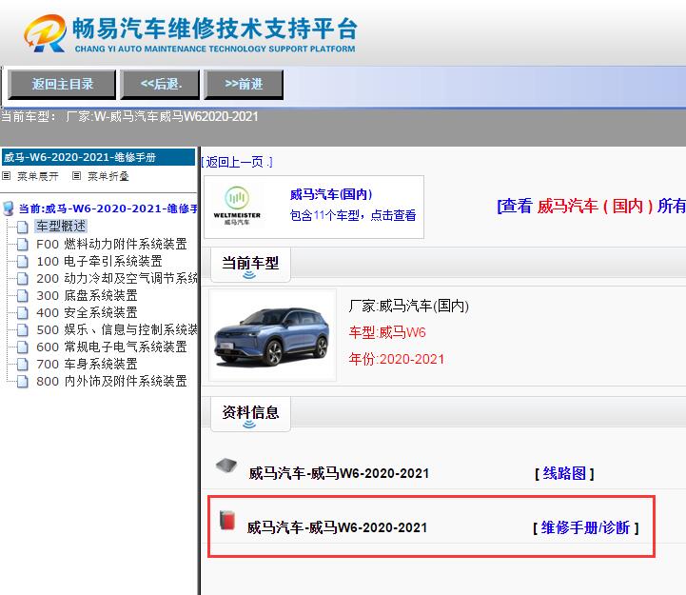Image resolution: width=686 pixels, height=595 pixels.
Task: Expand all menus with the 菜单展开 icon
Action: click(6, 176)
